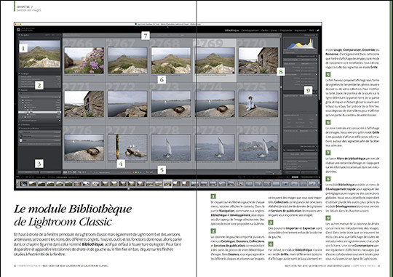Collapse the Dossiers panel triangle

20,90
